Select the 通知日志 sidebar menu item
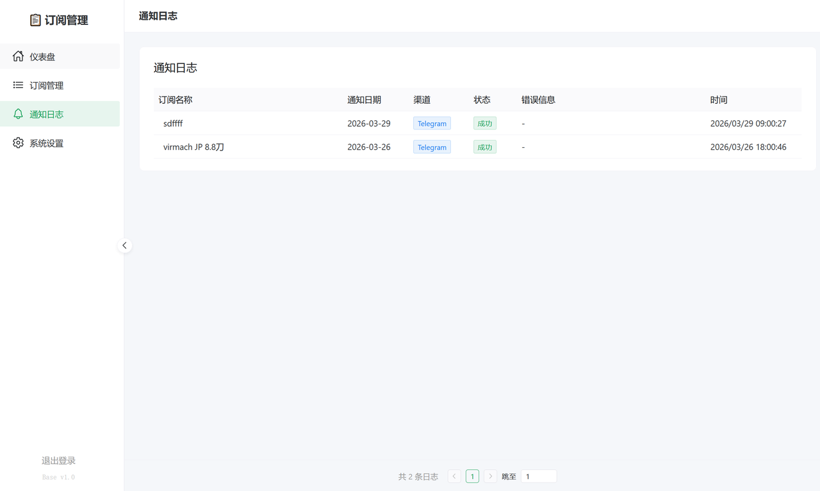Screen dimensions: 820x491 60,114
